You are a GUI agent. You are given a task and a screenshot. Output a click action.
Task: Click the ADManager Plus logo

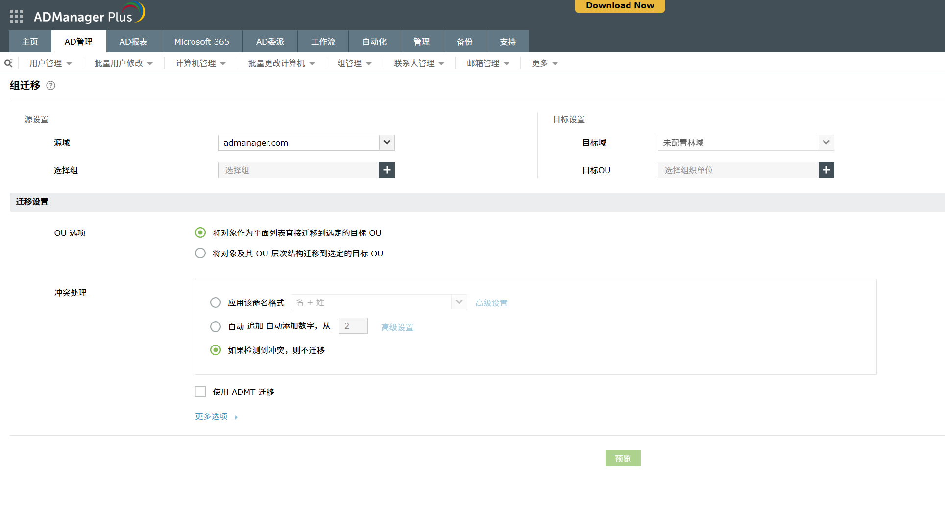(x=89, y=15)
